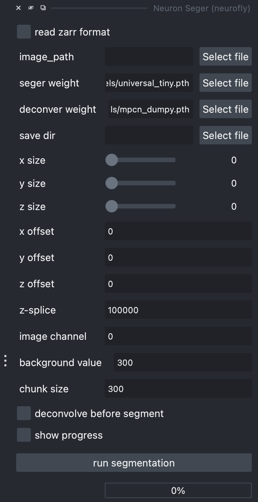This screenshot has height=502, width=258.
Task: Select file for image_path
Action: pos(225,57)
